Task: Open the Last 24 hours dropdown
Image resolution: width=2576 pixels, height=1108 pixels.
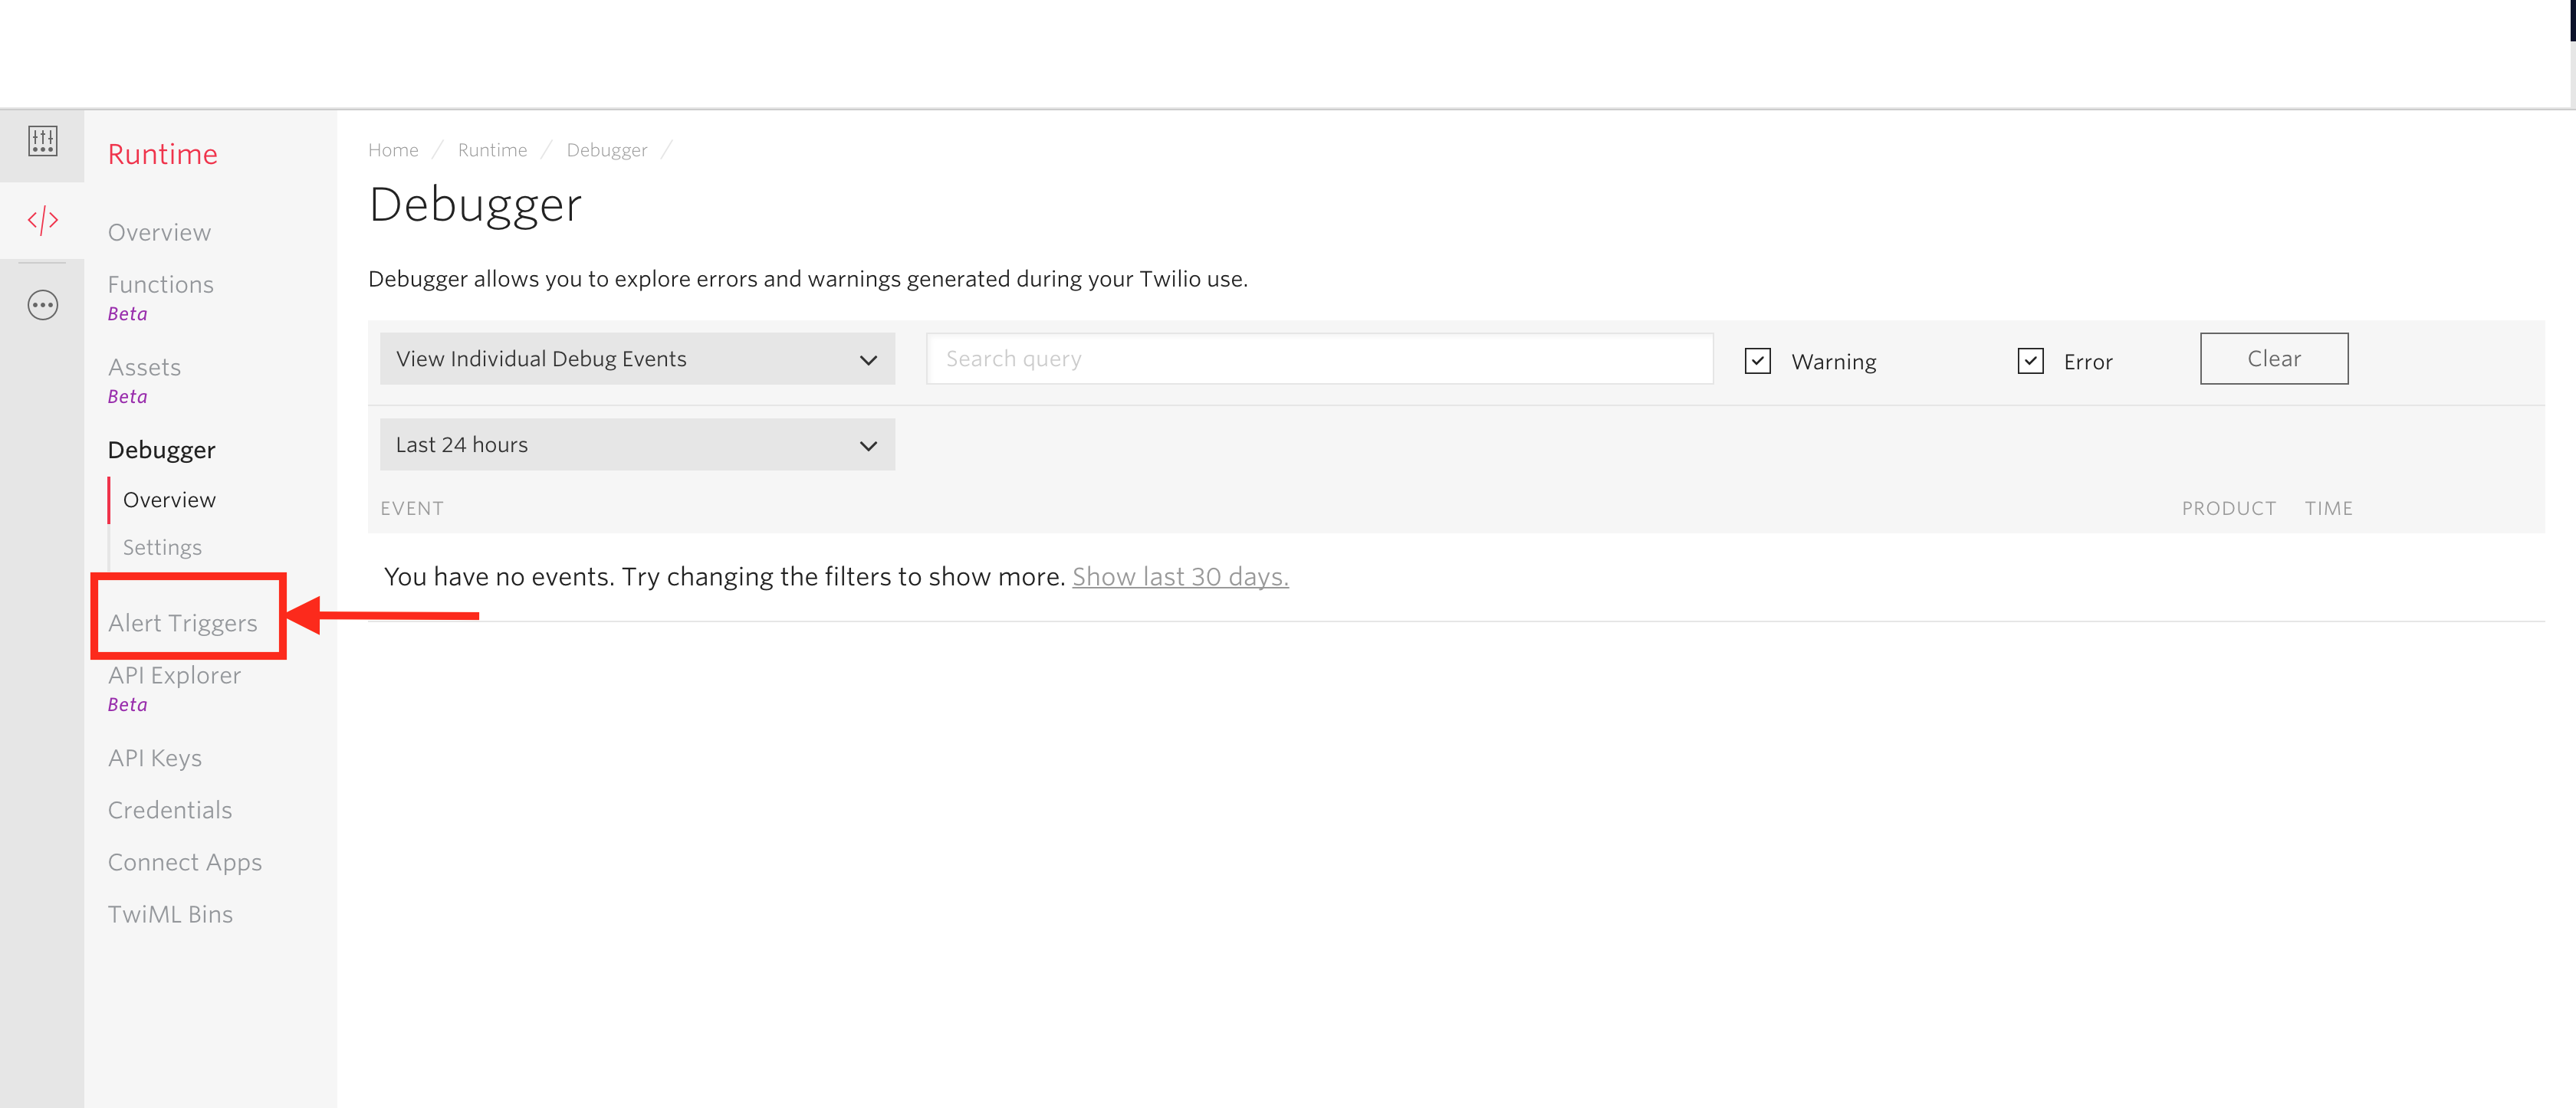Action: click(x=637, y=444)
